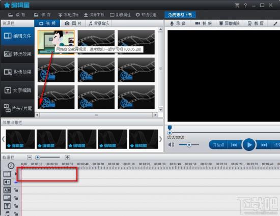
Task: Click the plus expander on audio track
Action: click(16, 182)
